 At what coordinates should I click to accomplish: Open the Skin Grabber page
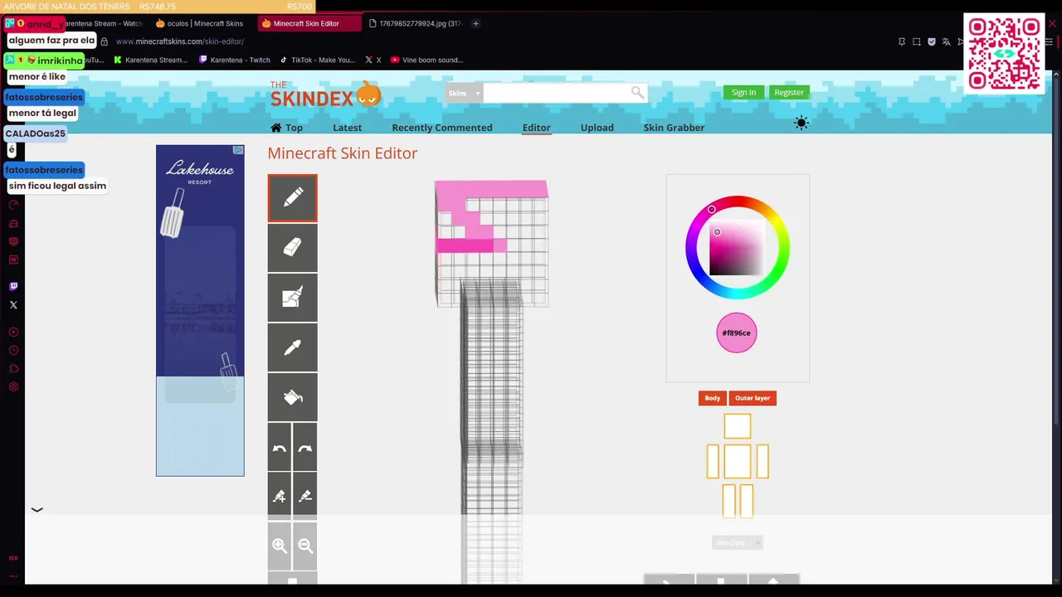click(674, 128)
